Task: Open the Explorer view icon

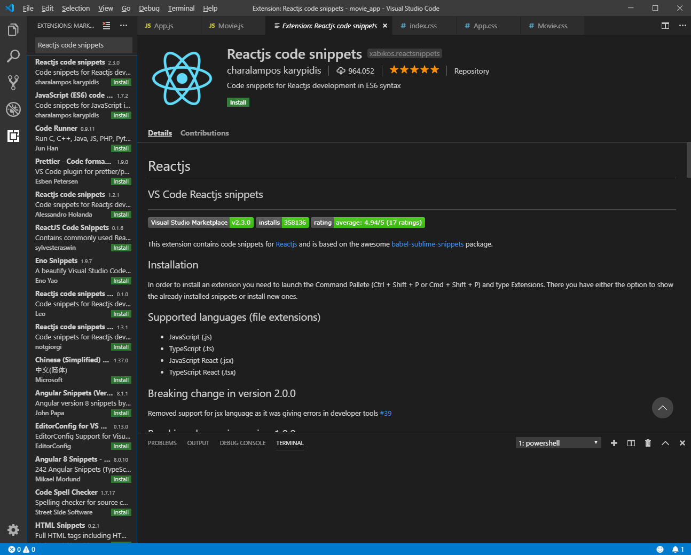Action: [13, 30]
